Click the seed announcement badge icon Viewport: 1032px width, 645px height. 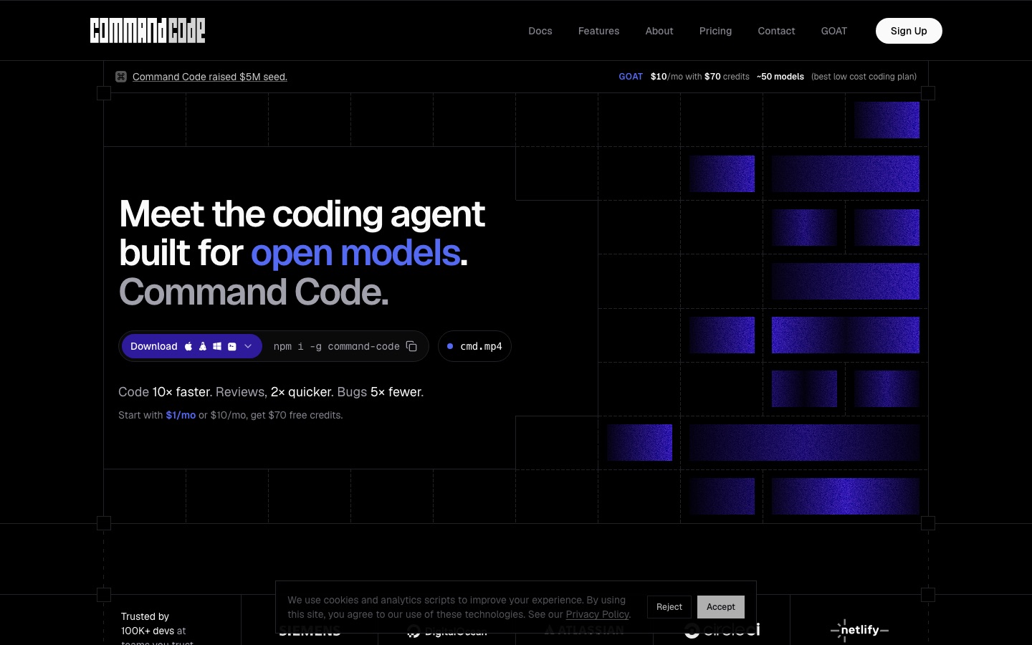pos(121,77)
